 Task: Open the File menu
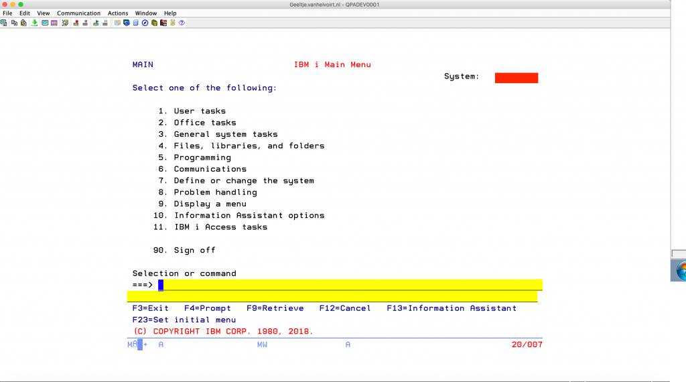pyautogui.click(x=7, y=13)
